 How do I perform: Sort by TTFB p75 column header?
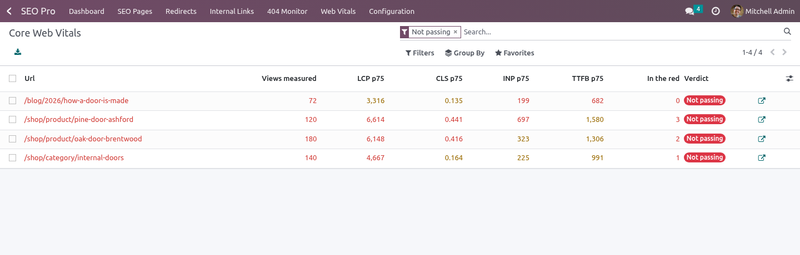pos(588,79)
